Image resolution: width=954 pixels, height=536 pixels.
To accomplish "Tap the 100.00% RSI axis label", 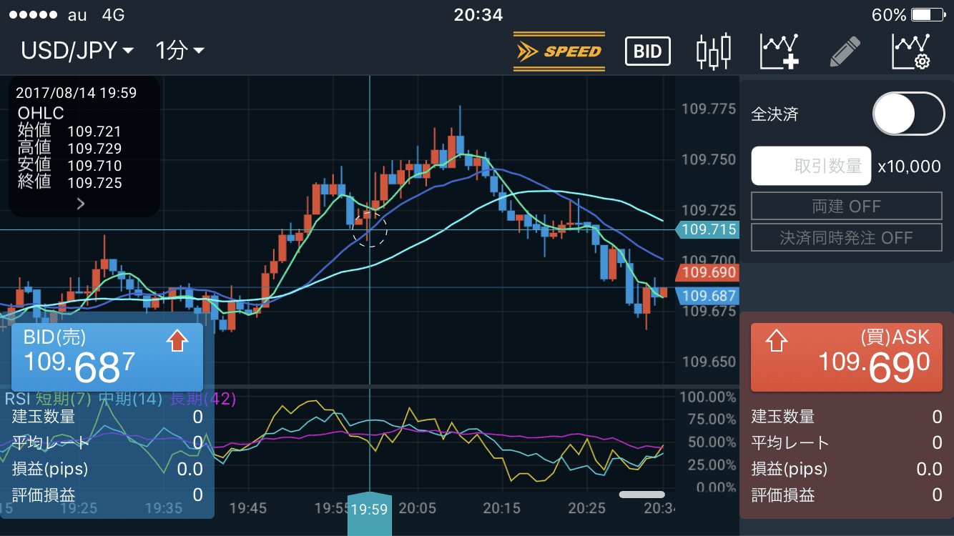I will point(707,397).
